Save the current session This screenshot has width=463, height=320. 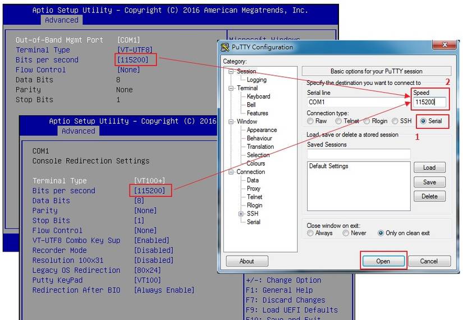click(429, 182)
